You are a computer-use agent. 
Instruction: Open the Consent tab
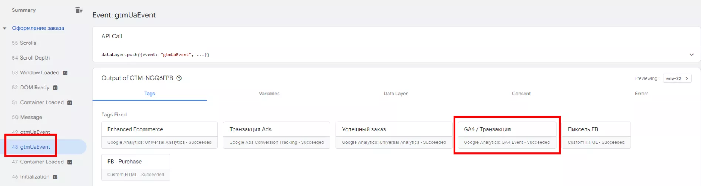[x=521, y=94]
